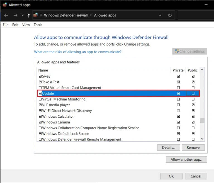This screenshot has height=183, width=214.
Task: Click the search box next to address bar
Action: 195,15
